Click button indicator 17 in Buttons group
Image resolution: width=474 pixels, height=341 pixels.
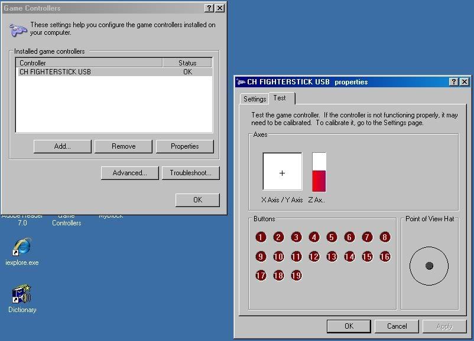coord(261,275)
